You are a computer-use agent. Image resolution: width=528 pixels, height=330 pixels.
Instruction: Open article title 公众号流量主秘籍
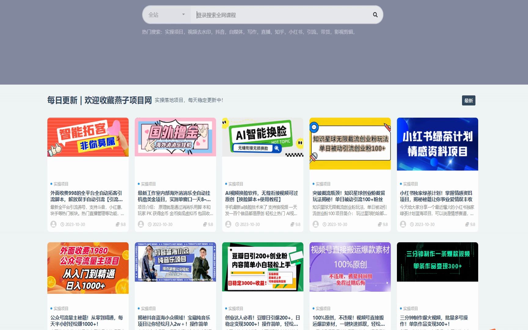pyautogui.click(x=86, y=321)
